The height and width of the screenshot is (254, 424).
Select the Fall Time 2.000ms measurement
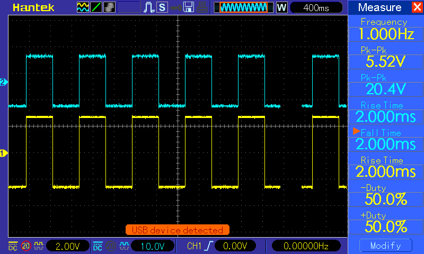[386, 144]
